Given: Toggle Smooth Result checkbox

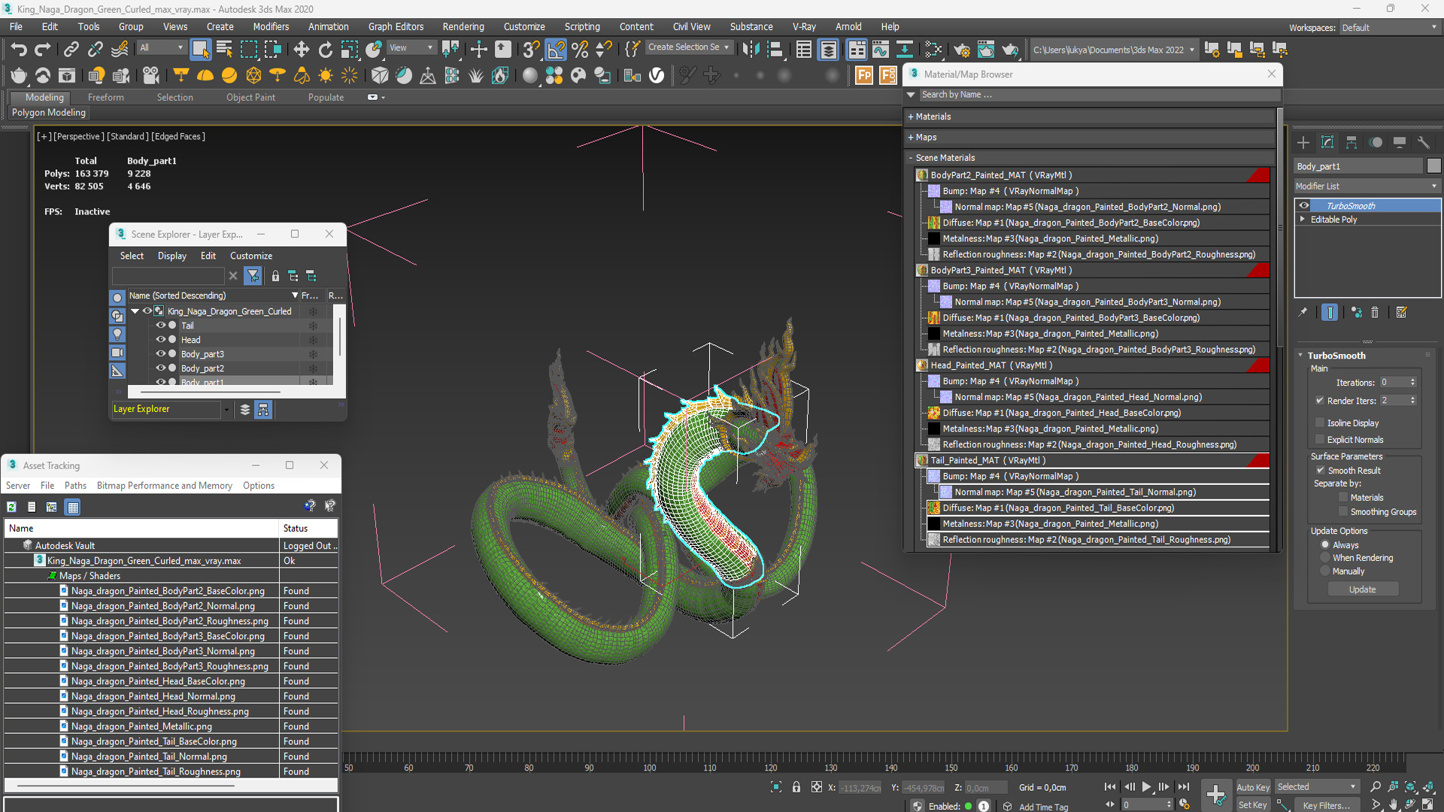Looking at the screenshot, I should [x=1320, y=471].
